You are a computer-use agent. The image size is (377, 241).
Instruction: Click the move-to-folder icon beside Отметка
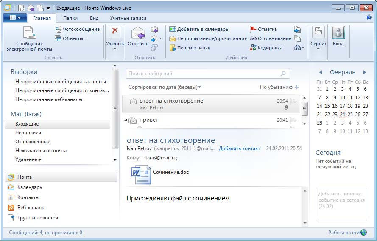point(297,29)
